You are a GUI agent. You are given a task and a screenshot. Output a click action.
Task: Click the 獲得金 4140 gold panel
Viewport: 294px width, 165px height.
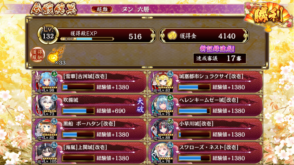tap(204, 35)
